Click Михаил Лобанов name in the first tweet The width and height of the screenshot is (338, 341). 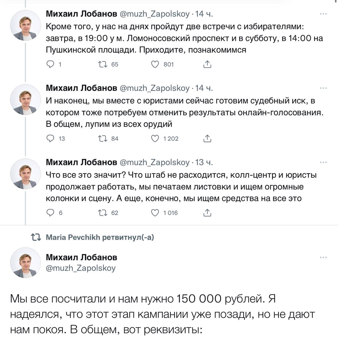click(81, 14)
